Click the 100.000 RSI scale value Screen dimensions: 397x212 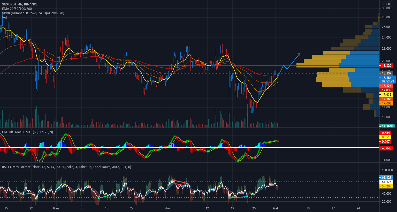[x=387, y=170]
